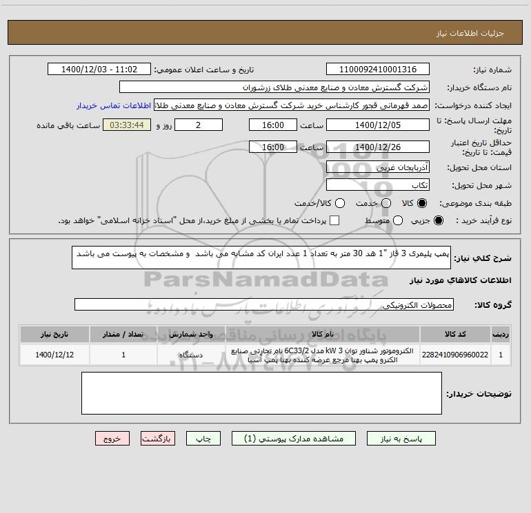Viewport: 531px width, 513px height.
Task: Click the کد کالا column header
Action: click(x=455, y=334)
